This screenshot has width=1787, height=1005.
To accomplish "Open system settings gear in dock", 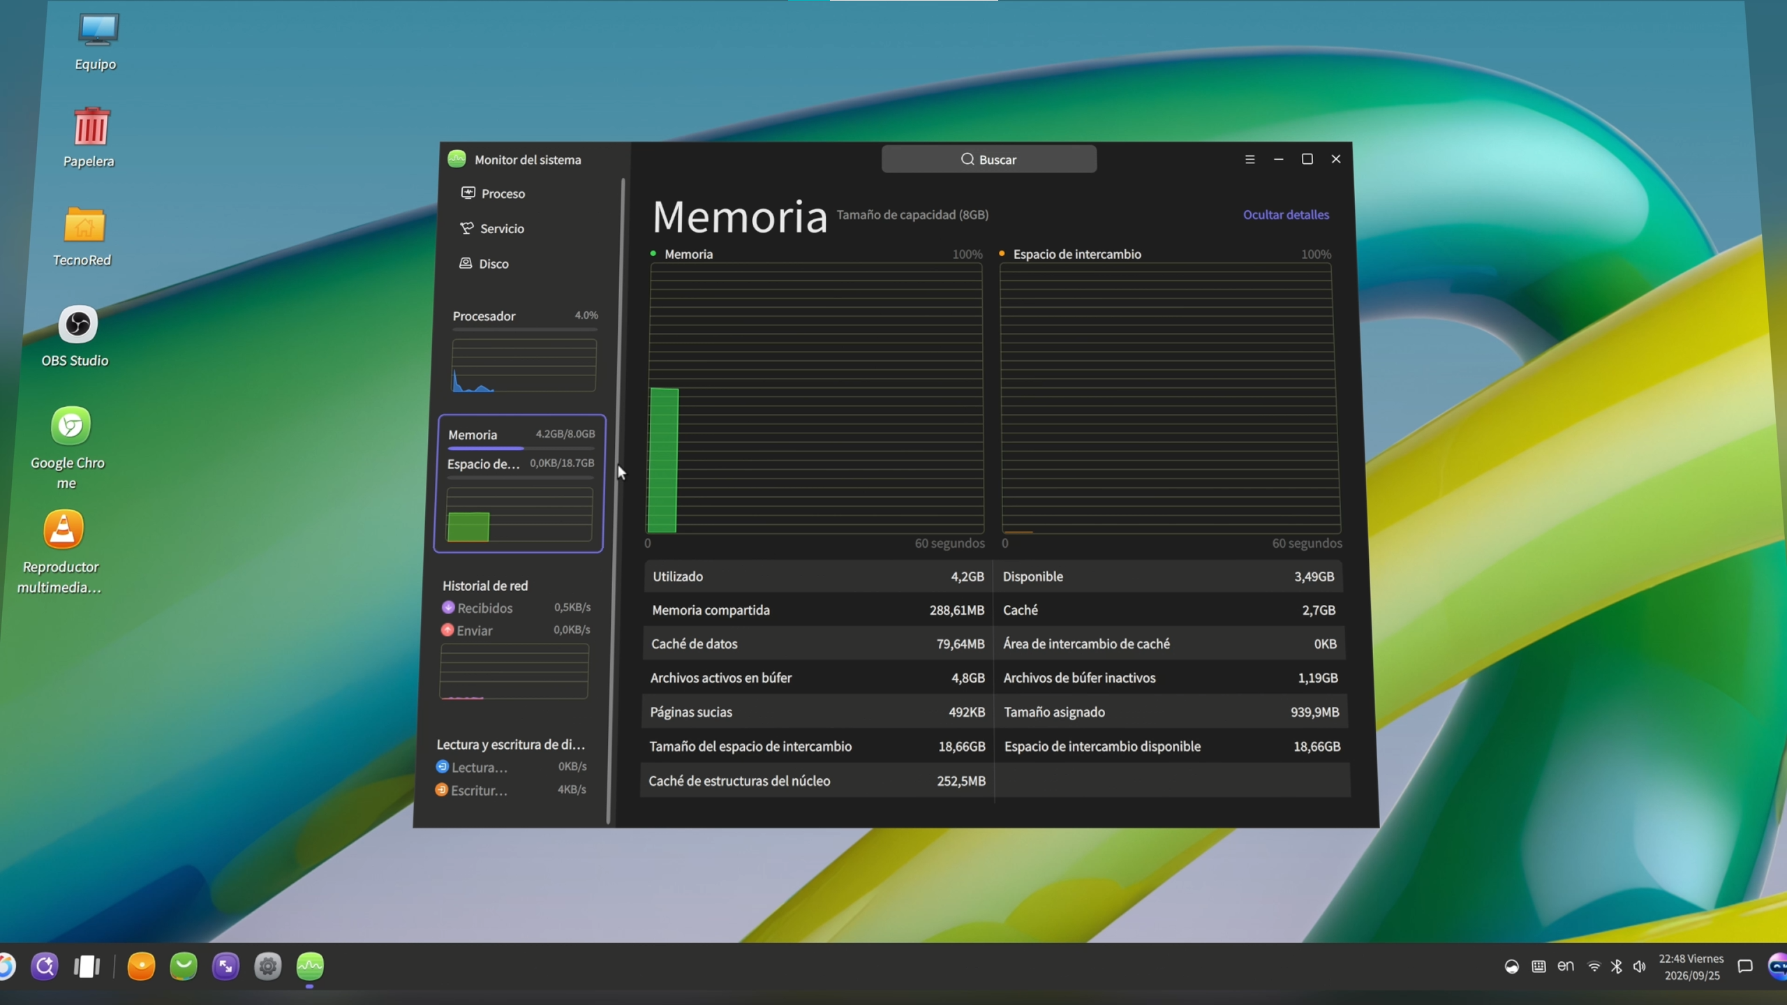I will (267, 966).
